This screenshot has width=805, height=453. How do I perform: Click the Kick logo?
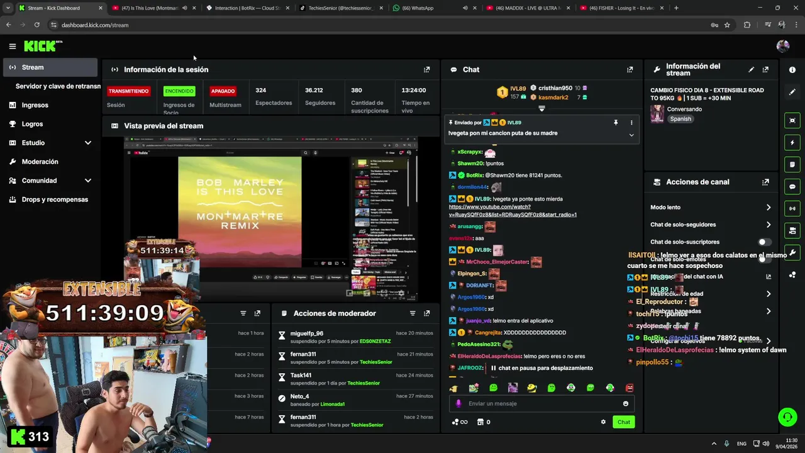tap(43, 46)
